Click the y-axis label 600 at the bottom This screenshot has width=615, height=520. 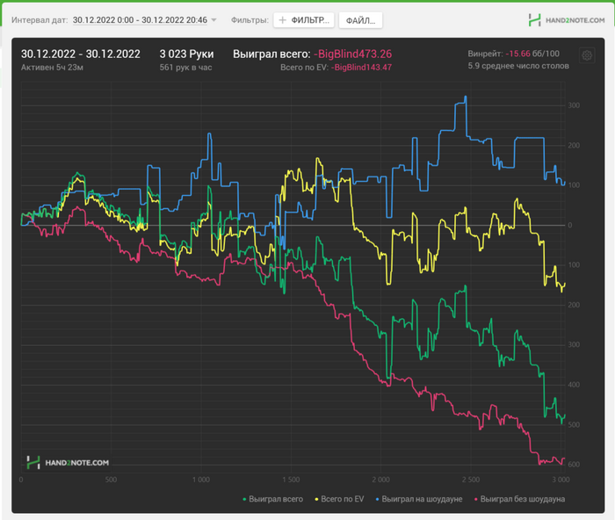pos(574,465)
